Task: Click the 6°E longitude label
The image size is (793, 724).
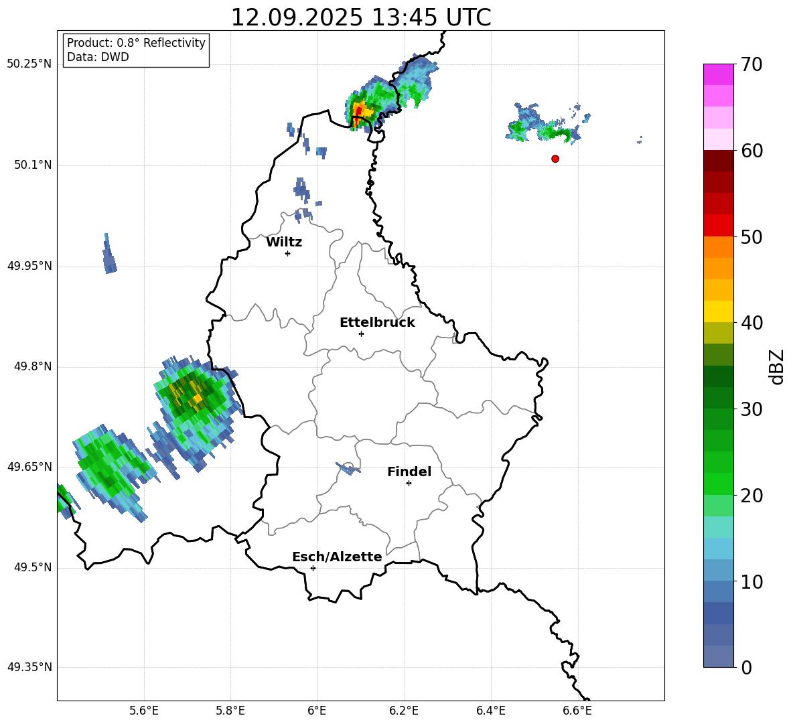Action: pos(317,711)
